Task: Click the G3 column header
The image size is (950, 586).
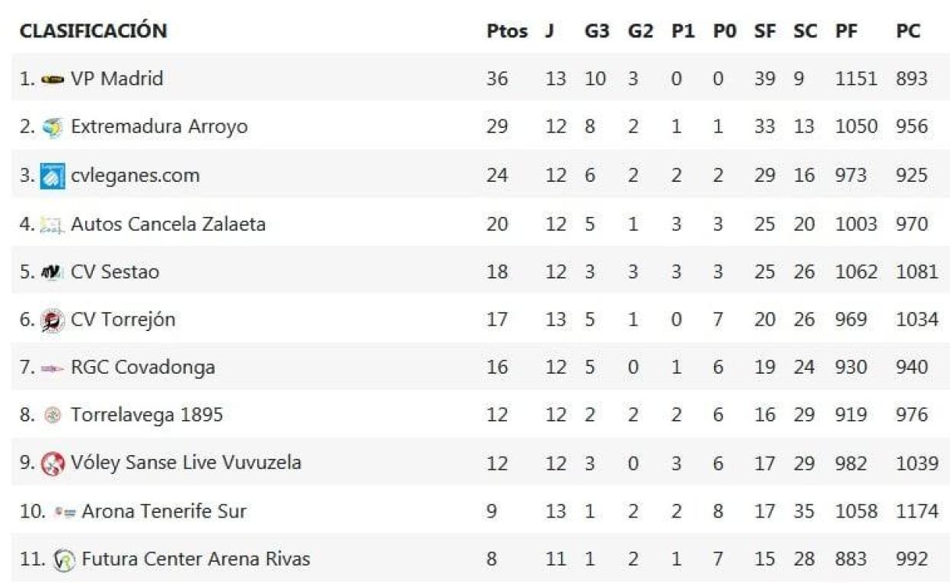Action: (597, 31)
